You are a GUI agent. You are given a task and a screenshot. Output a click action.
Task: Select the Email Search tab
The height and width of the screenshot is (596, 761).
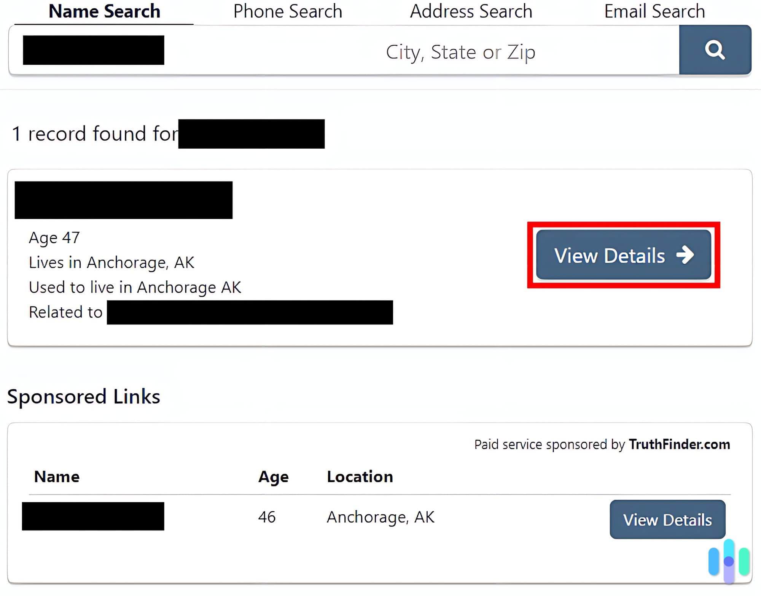coord(654,11)
